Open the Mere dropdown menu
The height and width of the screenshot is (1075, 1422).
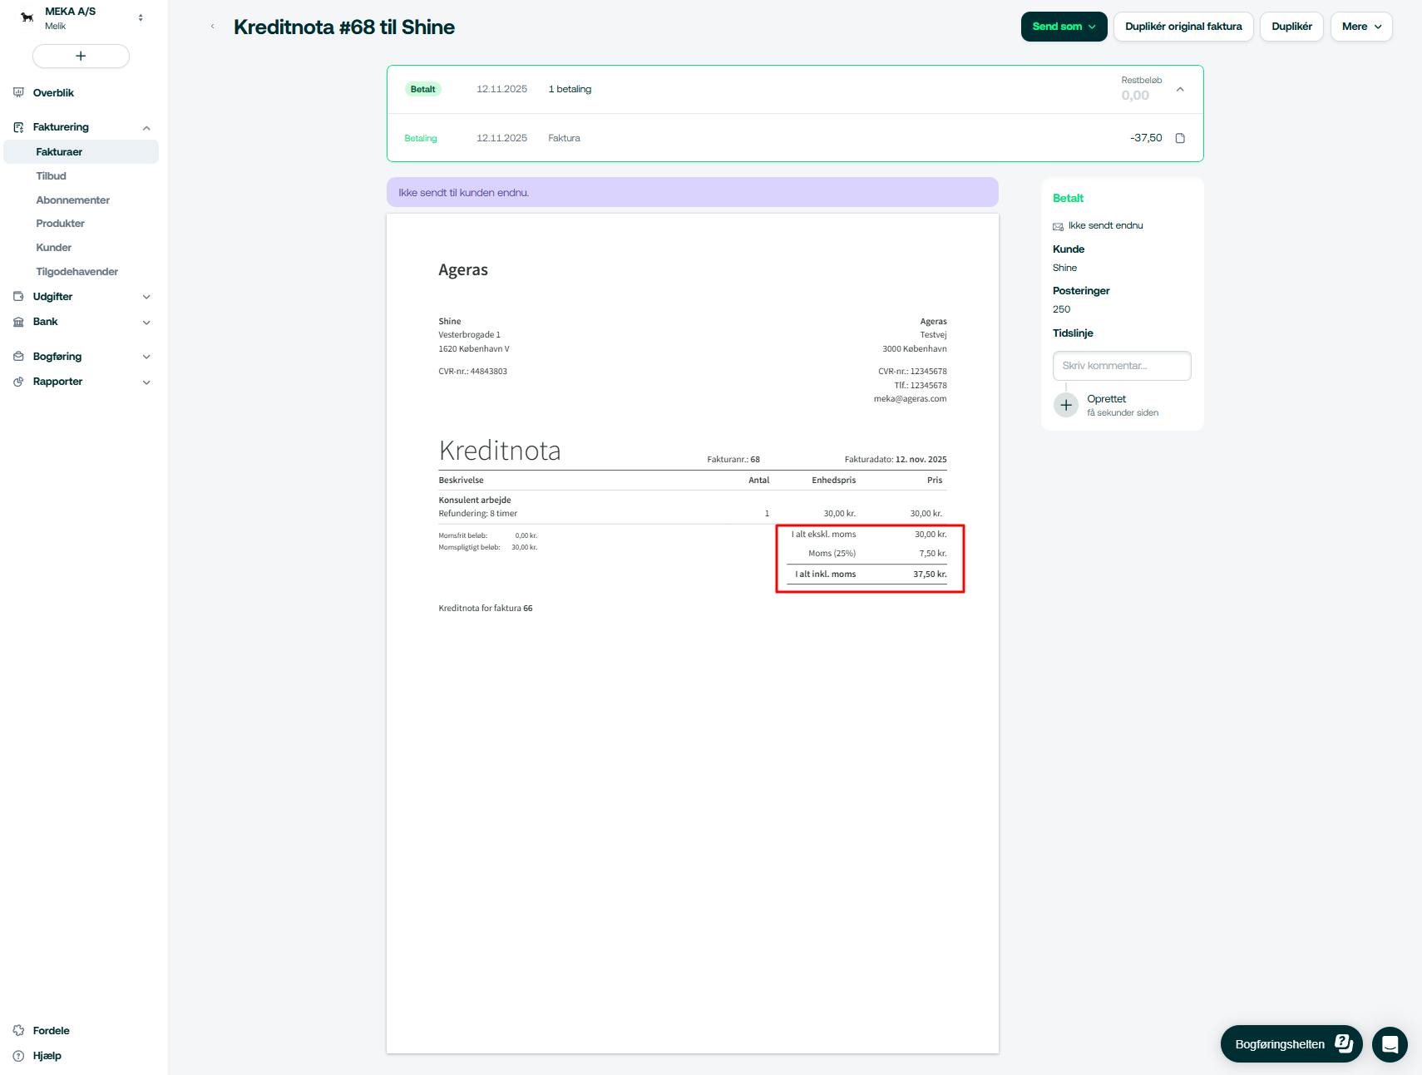point(1361,27)
